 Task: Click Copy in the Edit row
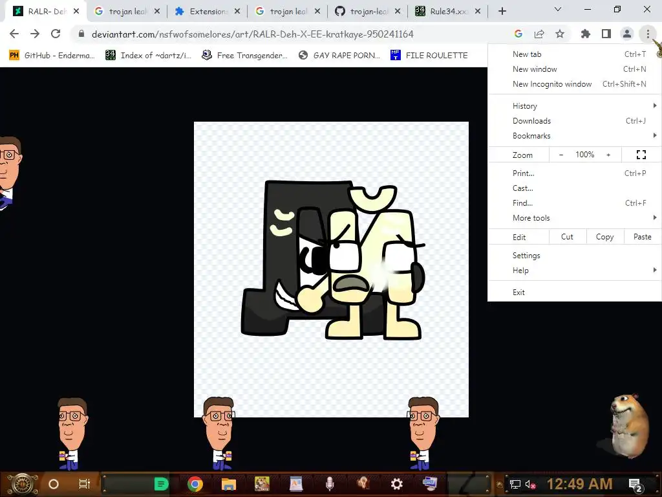[x=604, y=237]
